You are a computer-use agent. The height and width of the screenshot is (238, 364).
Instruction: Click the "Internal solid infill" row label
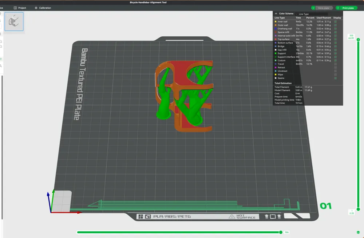286,36
